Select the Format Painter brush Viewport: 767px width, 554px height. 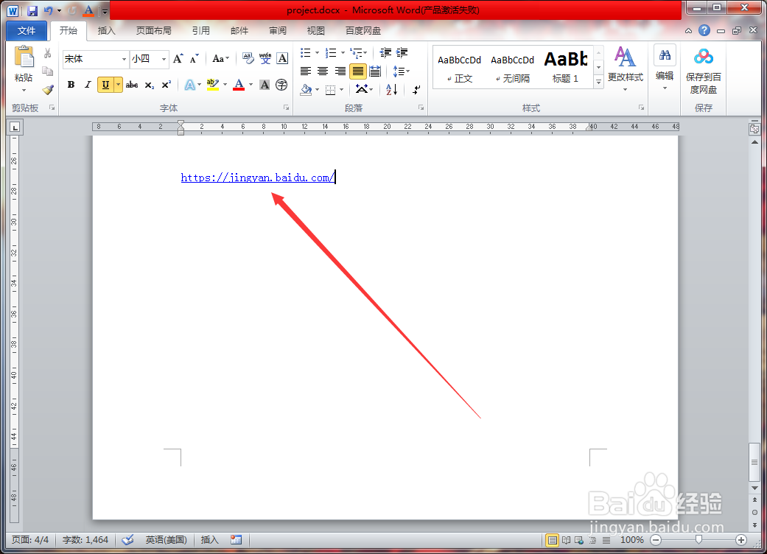(47, 89)
